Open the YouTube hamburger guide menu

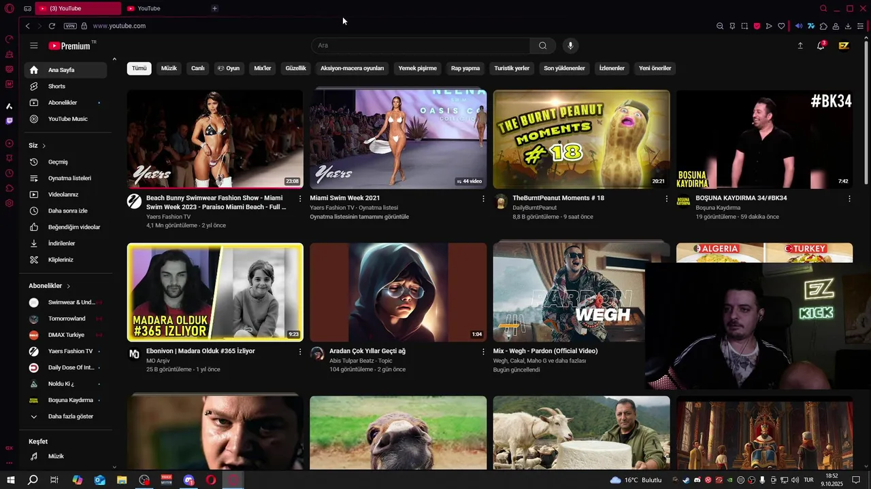click(x=34, y=46)
